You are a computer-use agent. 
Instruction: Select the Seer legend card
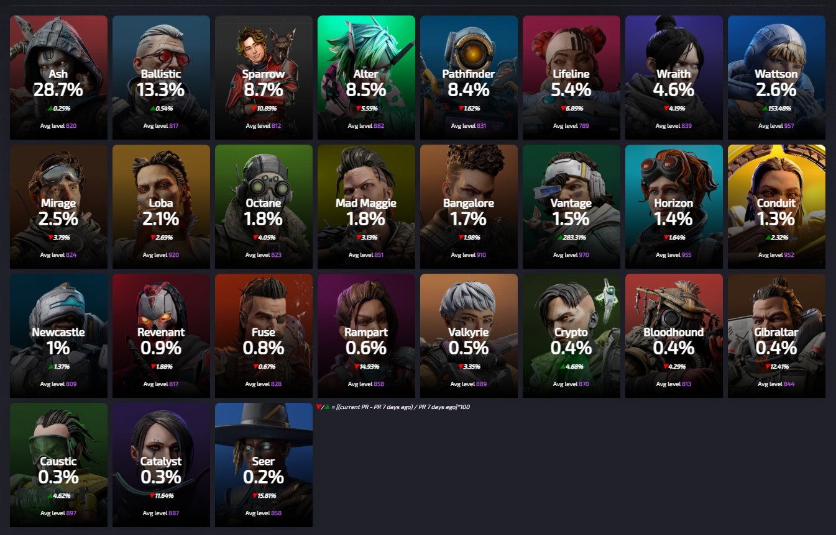pos(264,465)
